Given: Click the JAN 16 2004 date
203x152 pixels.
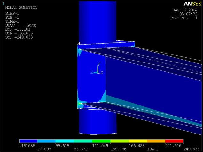Looking at the screenshot, I should [185, 10].
